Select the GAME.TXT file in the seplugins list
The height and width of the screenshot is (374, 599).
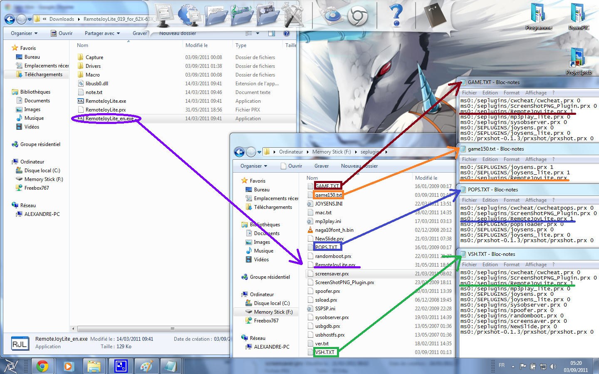pos(327,186)
